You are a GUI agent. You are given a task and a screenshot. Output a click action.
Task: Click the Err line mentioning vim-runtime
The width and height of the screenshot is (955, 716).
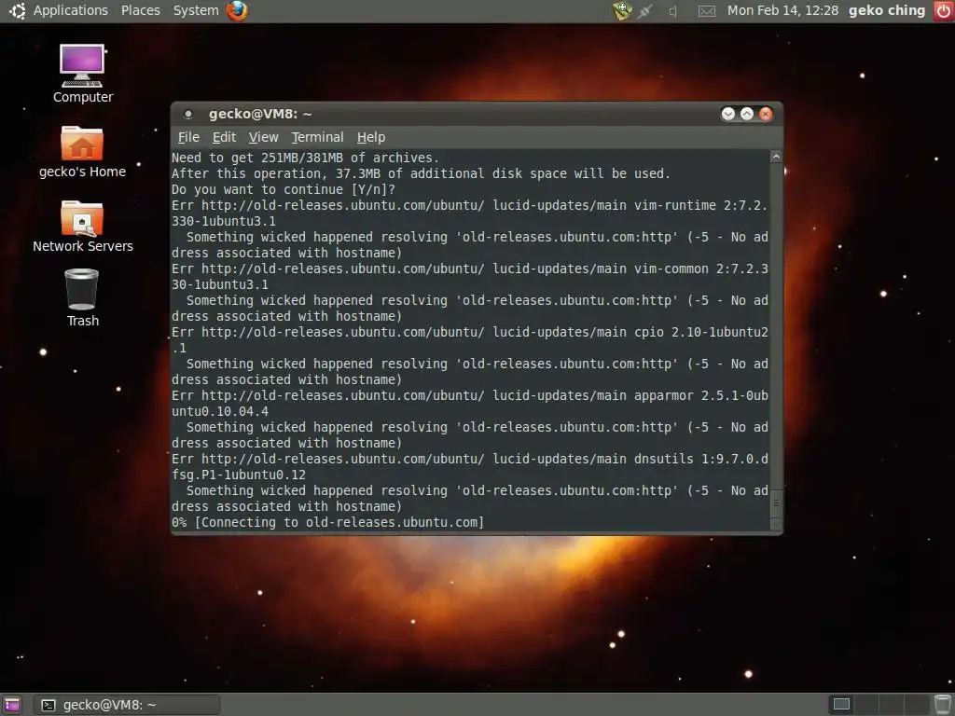pyautogui.click(x=470, y=205)
